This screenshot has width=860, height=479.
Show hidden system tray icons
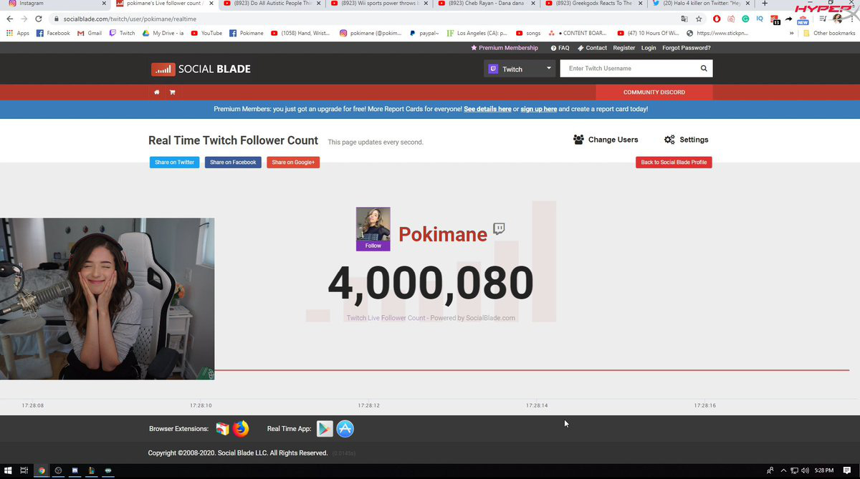(782, 470)
